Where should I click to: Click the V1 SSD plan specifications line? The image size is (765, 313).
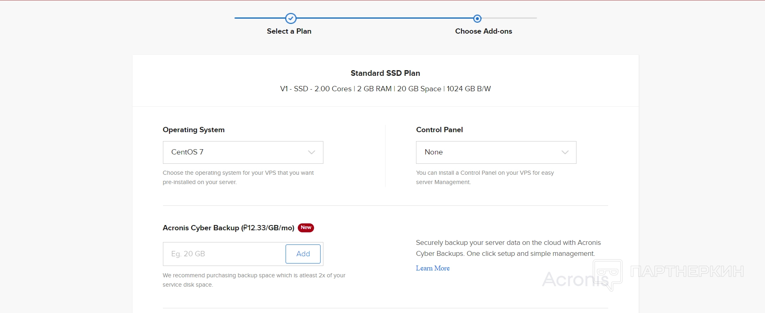[385, 89]
